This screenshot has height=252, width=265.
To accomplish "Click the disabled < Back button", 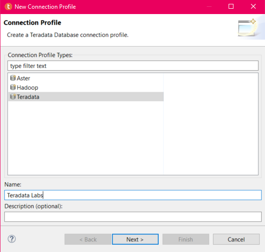I will [88, 239].
